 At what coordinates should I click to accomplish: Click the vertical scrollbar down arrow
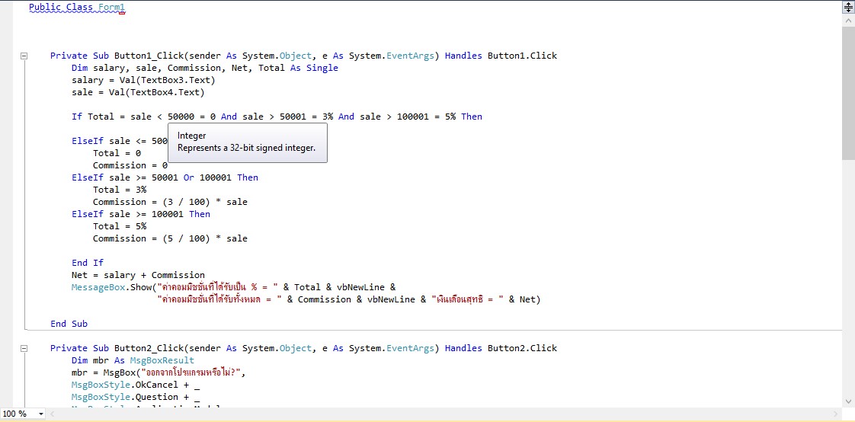pos(848,401)
